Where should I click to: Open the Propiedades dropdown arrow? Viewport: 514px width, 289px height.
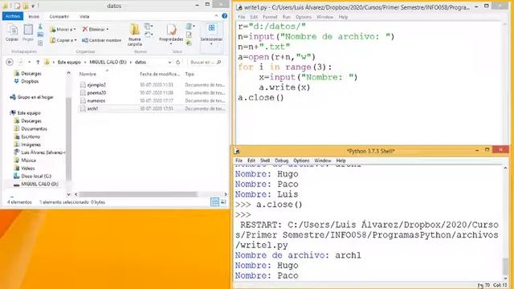point(171,43)
